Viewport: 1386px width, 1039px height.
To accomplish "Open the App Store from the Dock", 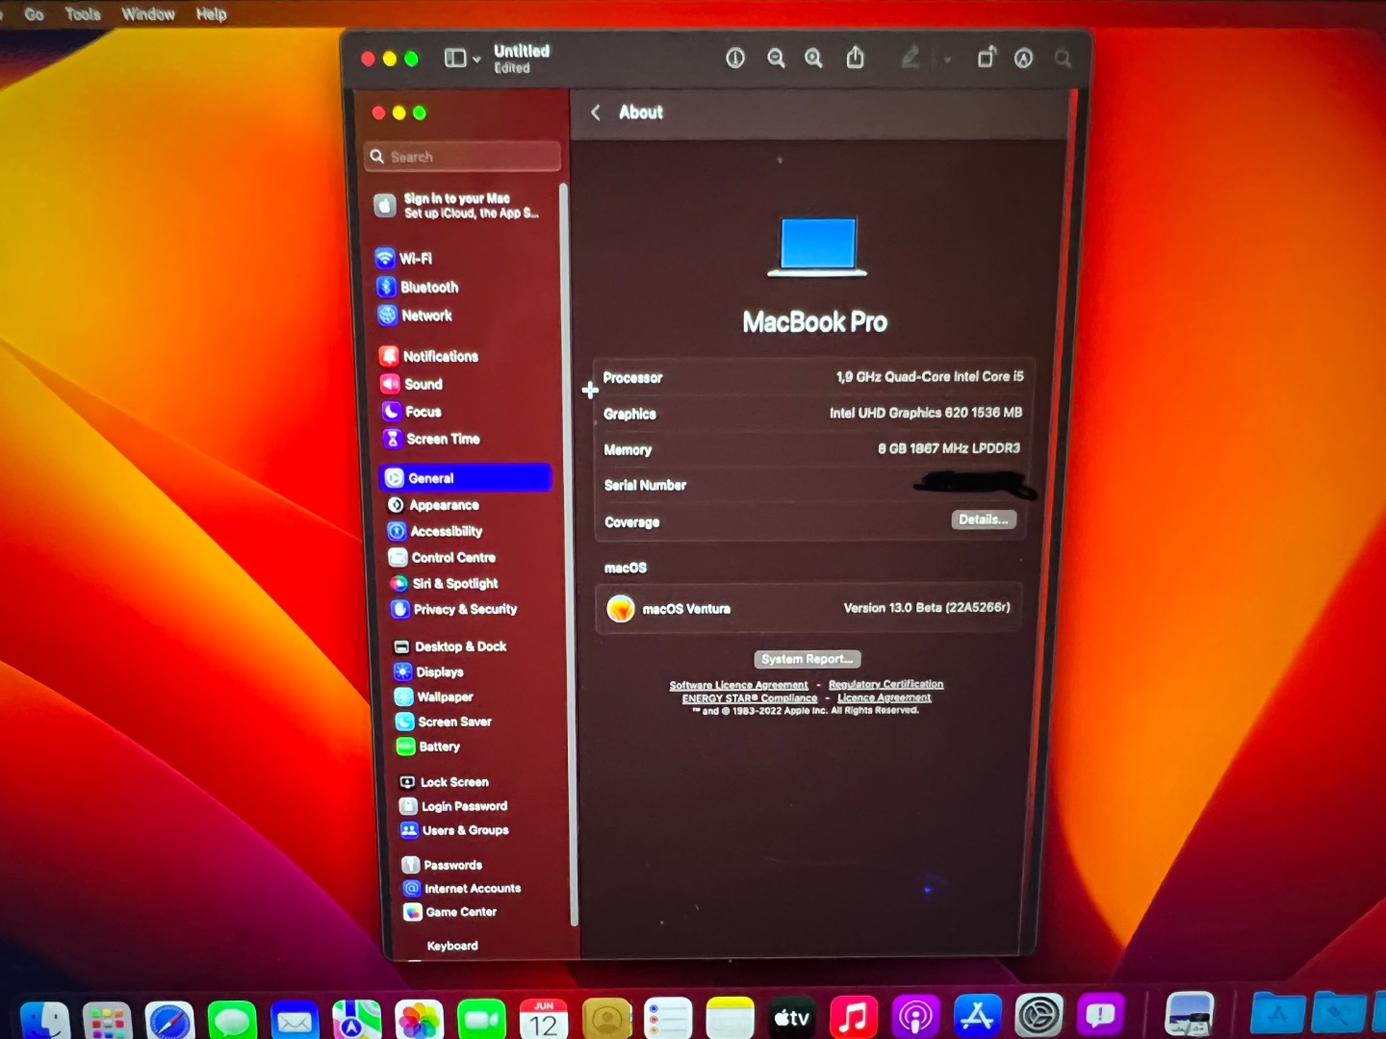I will (x=978, y=1015).
